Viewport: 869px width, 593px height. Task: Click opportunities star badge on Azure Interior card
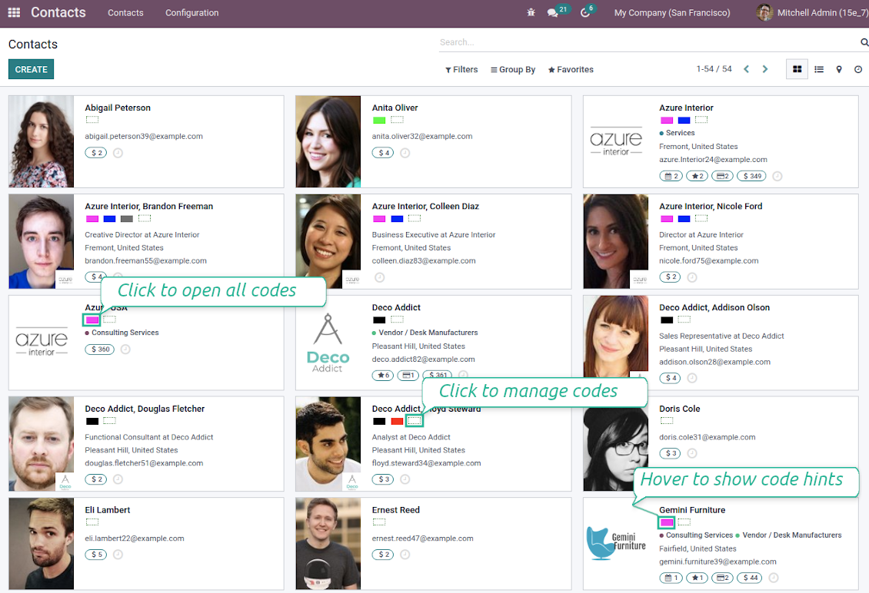(698, 176)
